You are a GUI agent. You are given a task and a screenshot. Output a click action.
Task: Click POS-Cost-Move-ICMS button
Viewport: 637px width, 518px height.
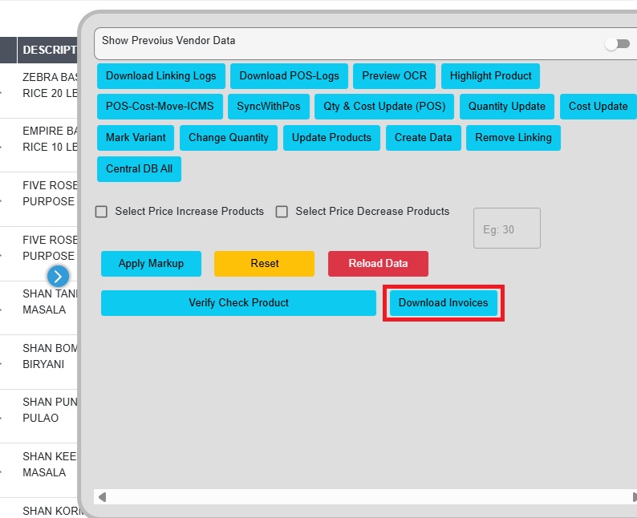tap(160, 107)
